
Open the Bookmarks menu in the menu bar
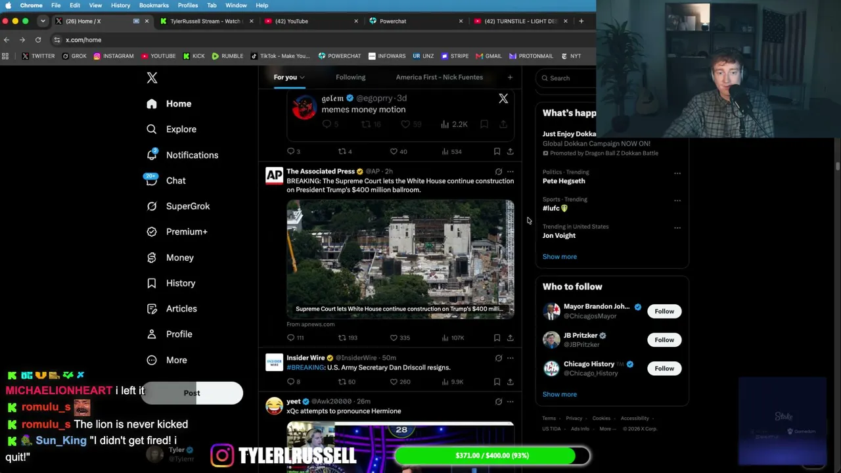154,5
